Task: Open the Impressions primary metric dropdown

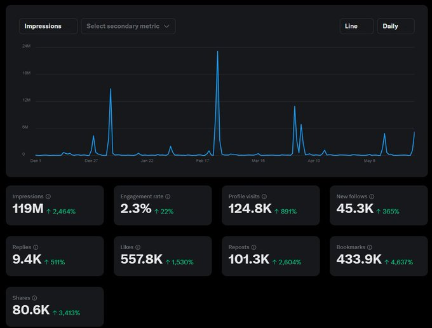Action: [48, 26]
